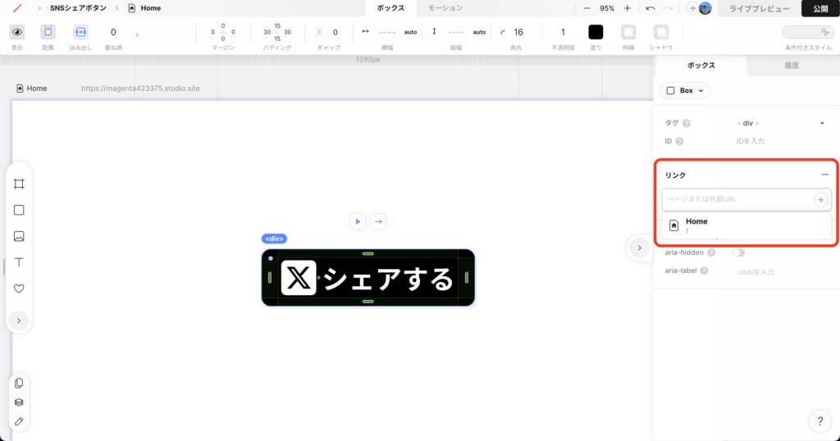Click the vertical align icon above box
840x441 pixels.
coord(358,221)
